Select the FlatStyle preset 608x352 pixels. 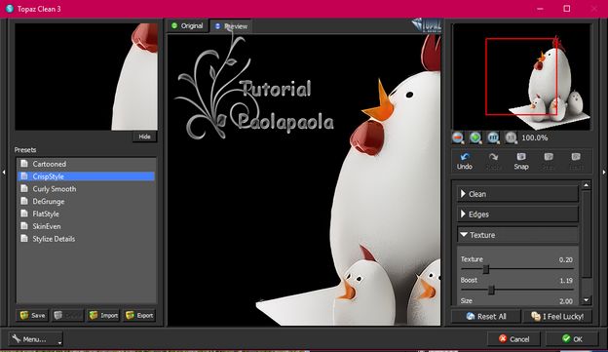(86, 214)
